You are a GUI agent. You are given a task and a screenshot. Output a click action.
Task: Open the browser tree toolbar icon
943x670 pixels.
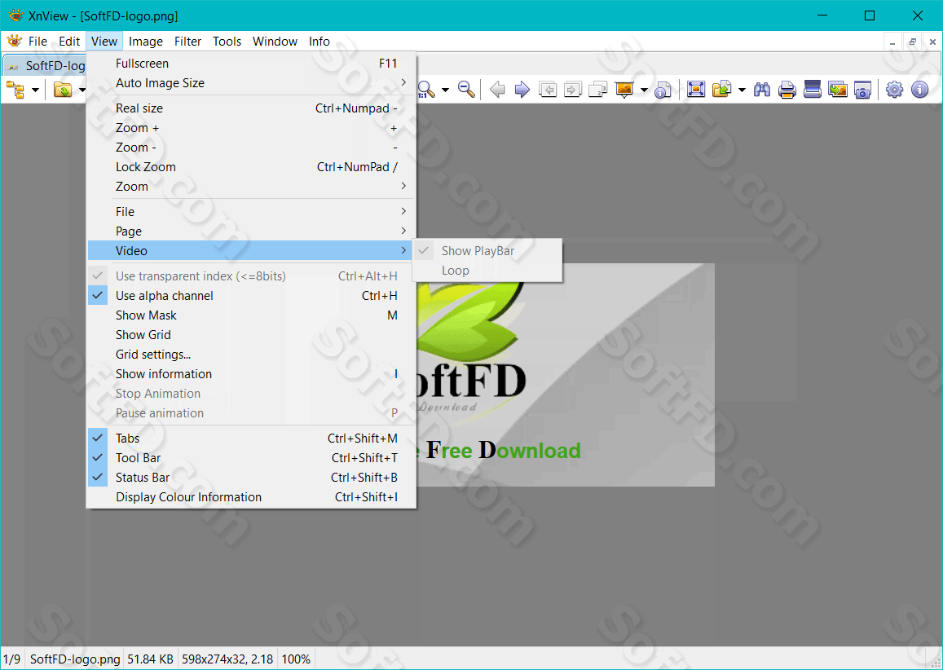click(15, 90)
